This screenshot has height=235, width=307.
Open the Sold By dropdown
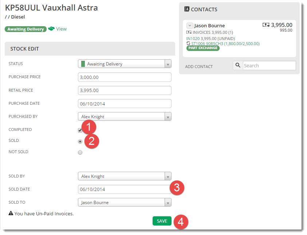pyautogui.click(x=125, y=176)
